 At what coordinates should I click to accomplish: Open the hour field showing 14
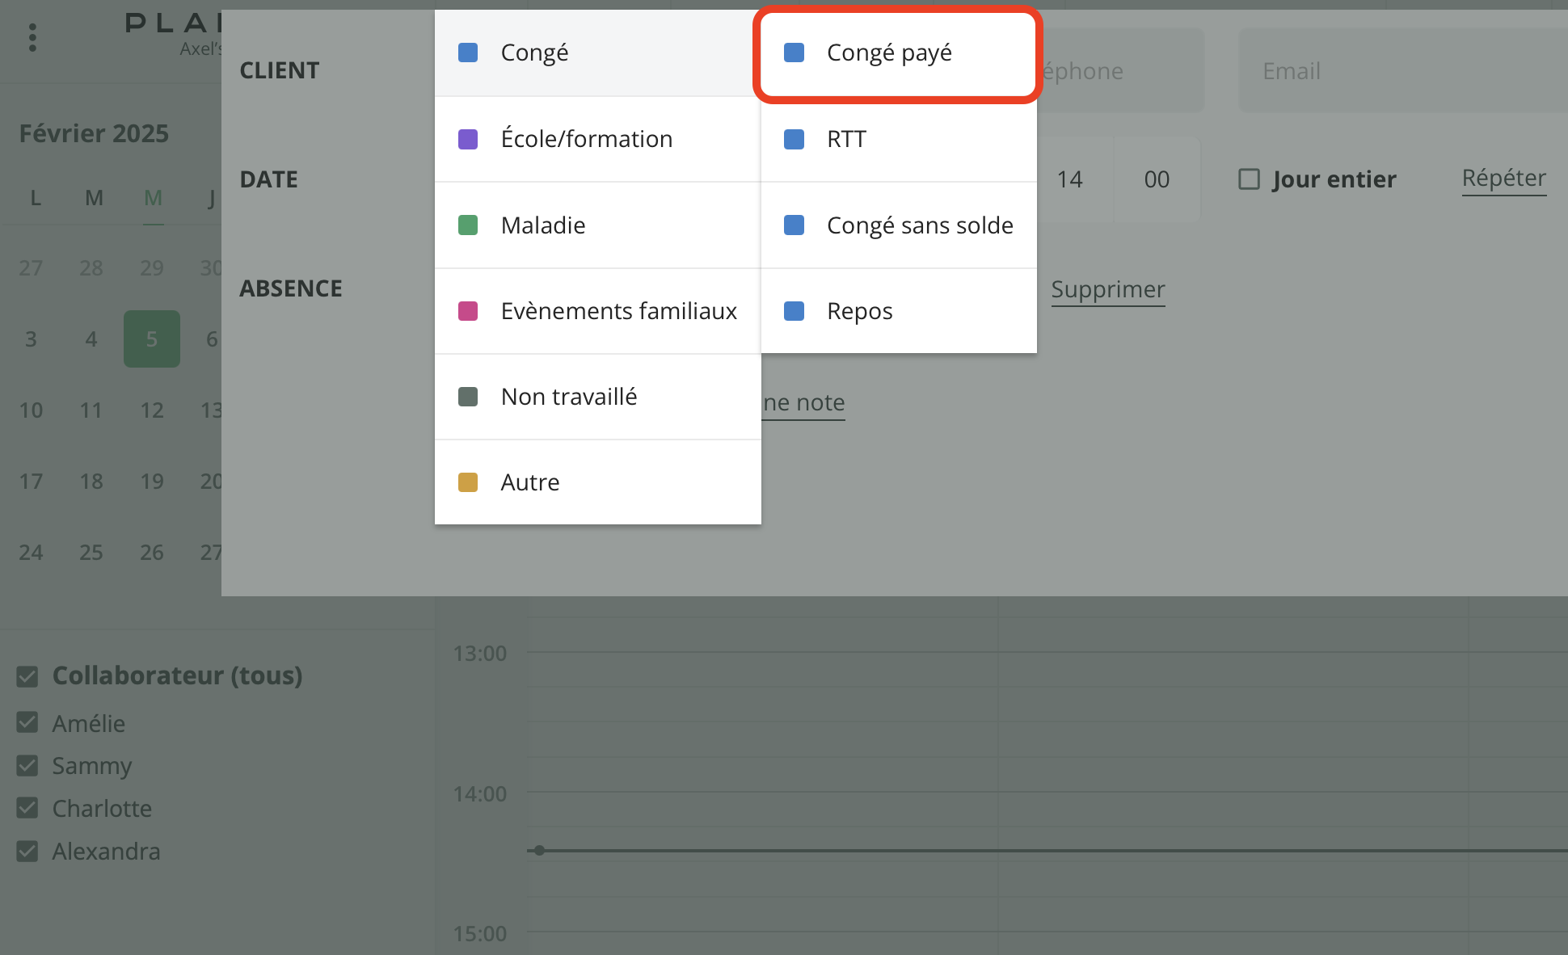pos(1070,179)
